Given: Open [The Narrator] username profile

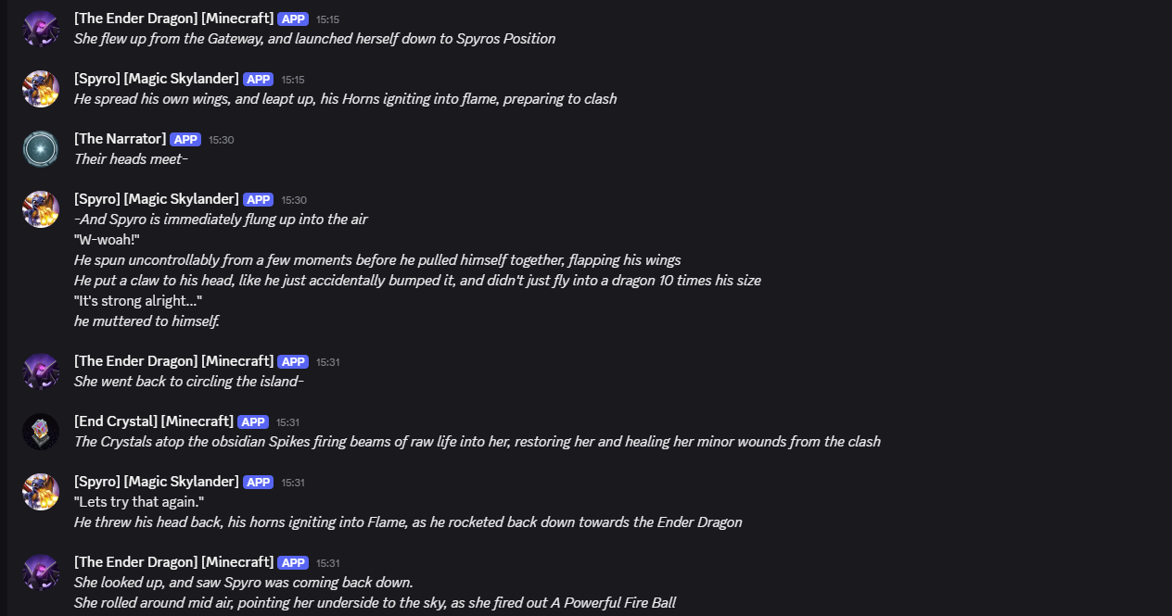Looking at the screenshot, I should coord(120,139).
